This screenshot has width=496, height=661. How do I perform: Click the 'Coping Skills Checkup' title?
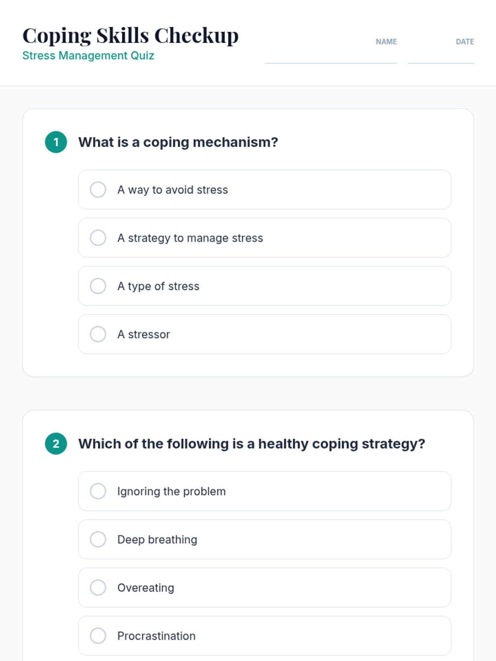click(130, 36)
